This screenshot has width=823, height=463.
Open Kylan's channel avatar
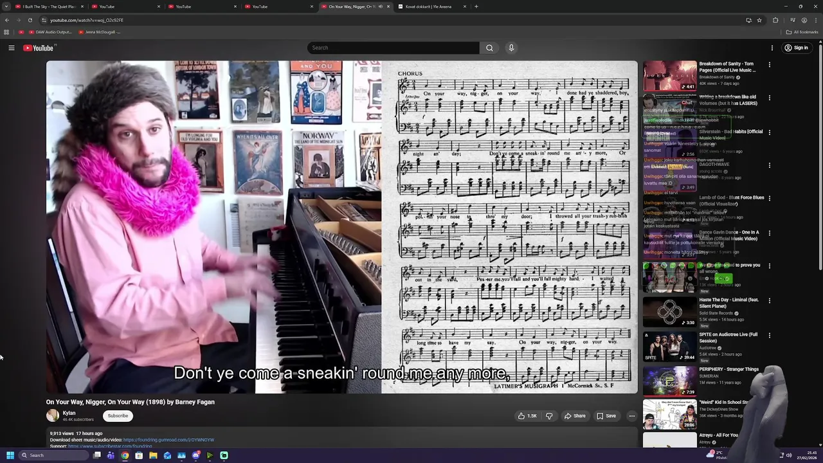53,416
